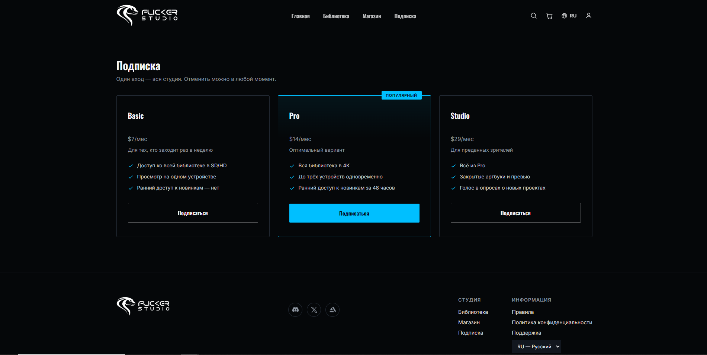Open Подписка in the top menu

(405, 16)
